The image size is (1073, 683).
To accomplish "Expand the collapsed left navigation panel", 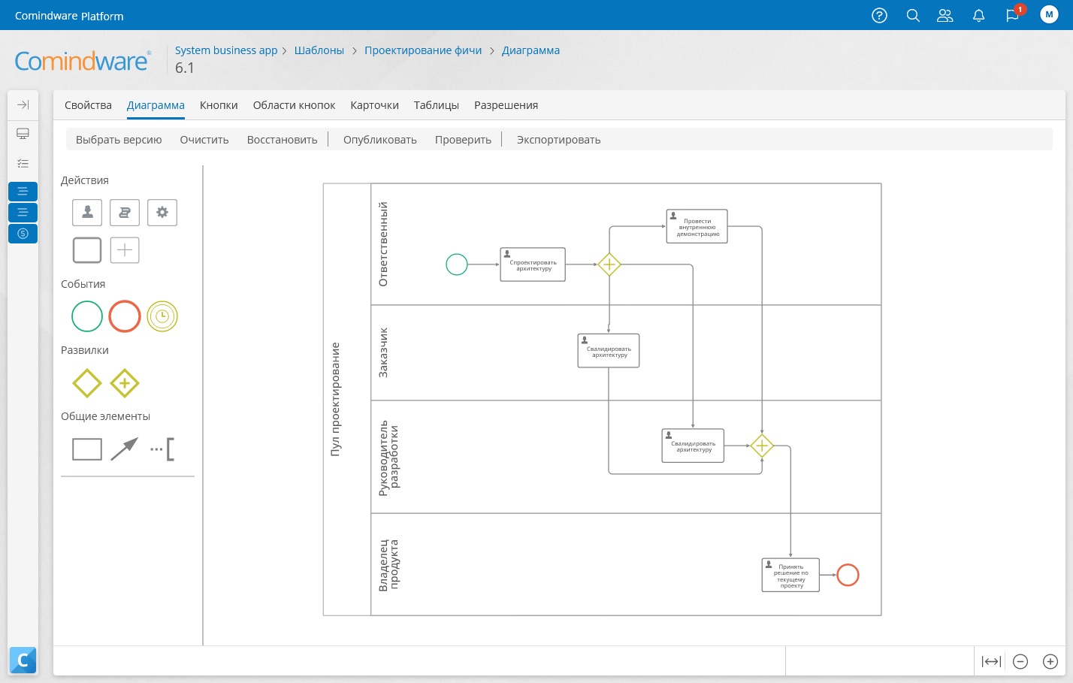I will click(23, 104).
